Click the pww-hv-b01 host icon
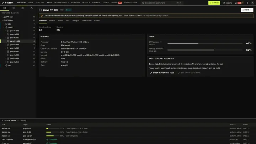 pyautogui.click(x=8, y=31)
